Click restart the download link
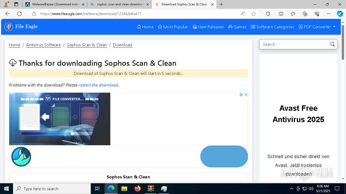Screen dimensions: 346x194 tap(98, 85)
